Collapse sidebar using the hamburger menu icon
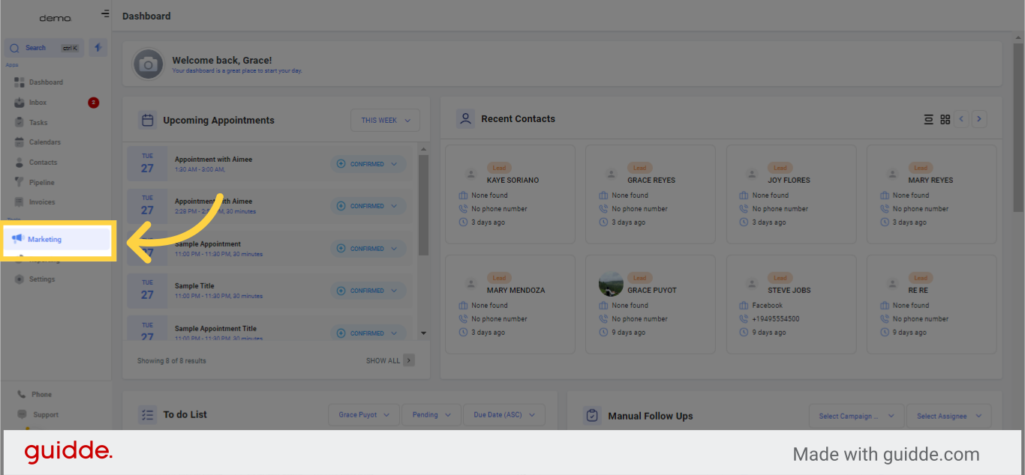 pyautogui.click(x=105, y=14)
